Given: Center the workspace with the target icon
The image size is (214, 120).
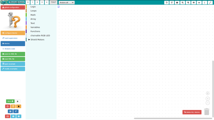Looking at the screenshot, I should click(x=208, y=93).
